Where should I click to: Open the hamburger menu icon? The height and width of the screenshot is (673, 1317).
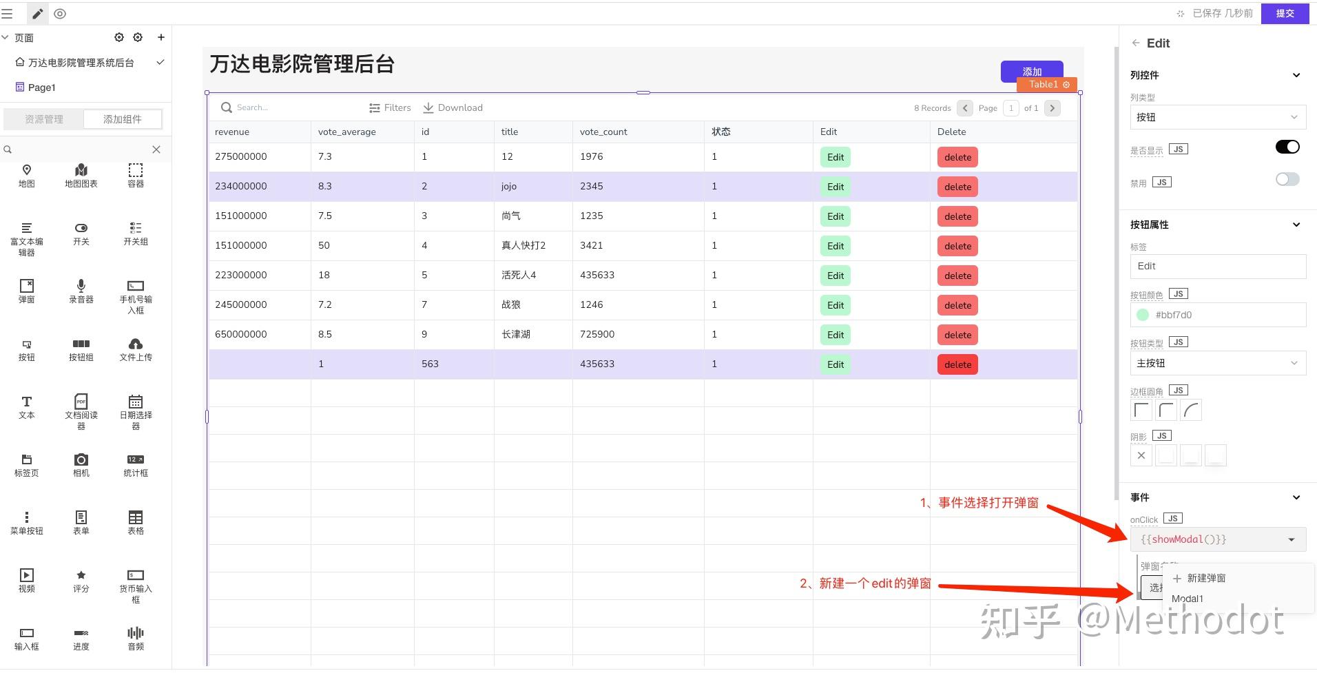[x=7, y=14]
